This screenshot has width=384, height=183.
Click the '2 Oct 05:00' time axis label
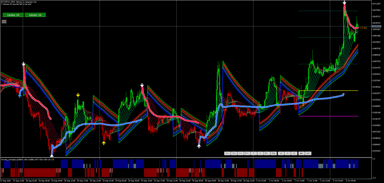tap(350, 181)
